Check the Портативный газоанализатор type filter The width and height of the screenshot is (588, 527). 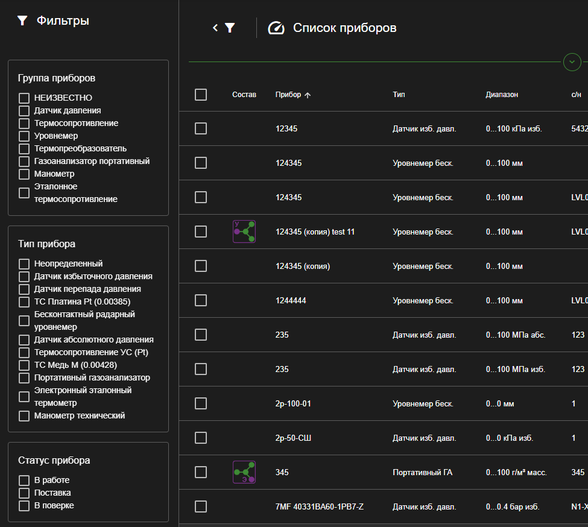[x=24, y=378]
